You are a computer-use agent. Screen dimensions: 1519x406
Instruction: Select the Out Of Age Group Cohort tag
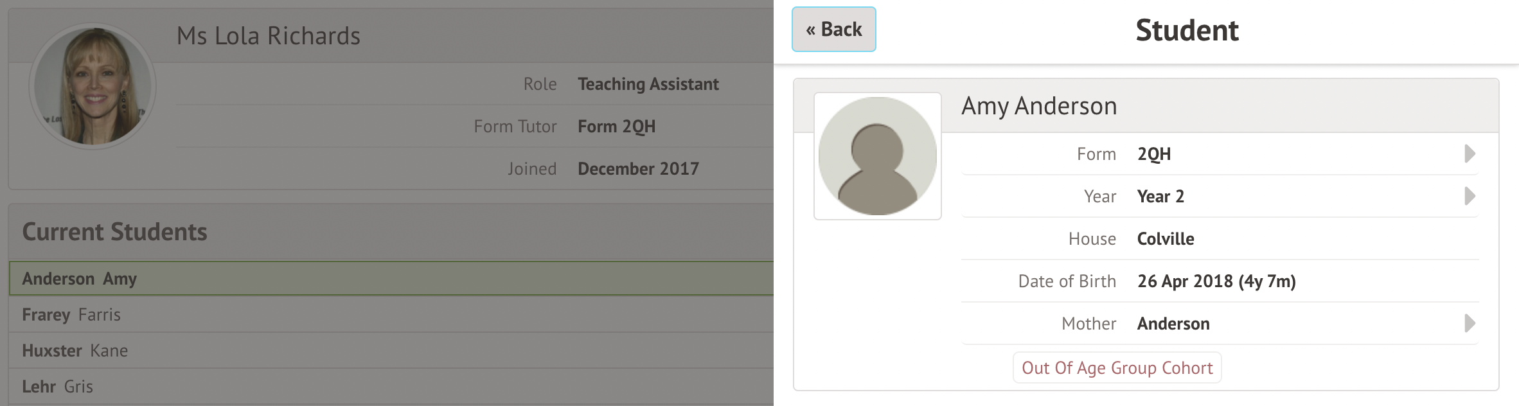pos(1117,368)
